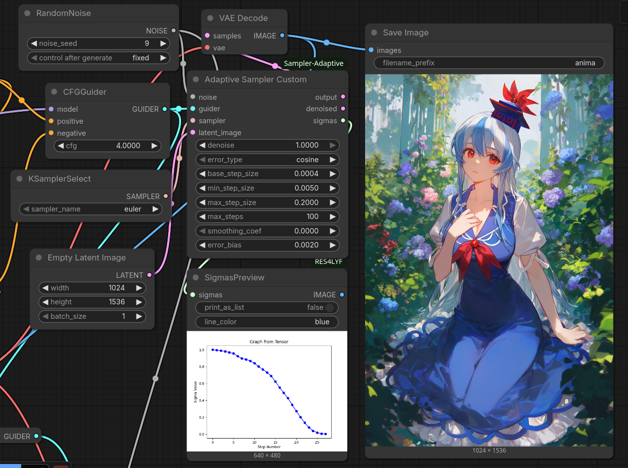The width and height of the screenshot is (628, 468).
Task: Increase smoothing_coef with right arrow
Action: tap(332, 231)
